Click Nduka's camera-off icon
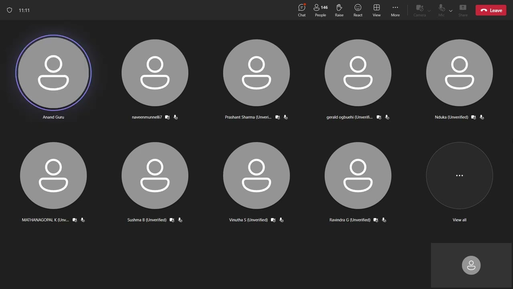 pos(474,117)
